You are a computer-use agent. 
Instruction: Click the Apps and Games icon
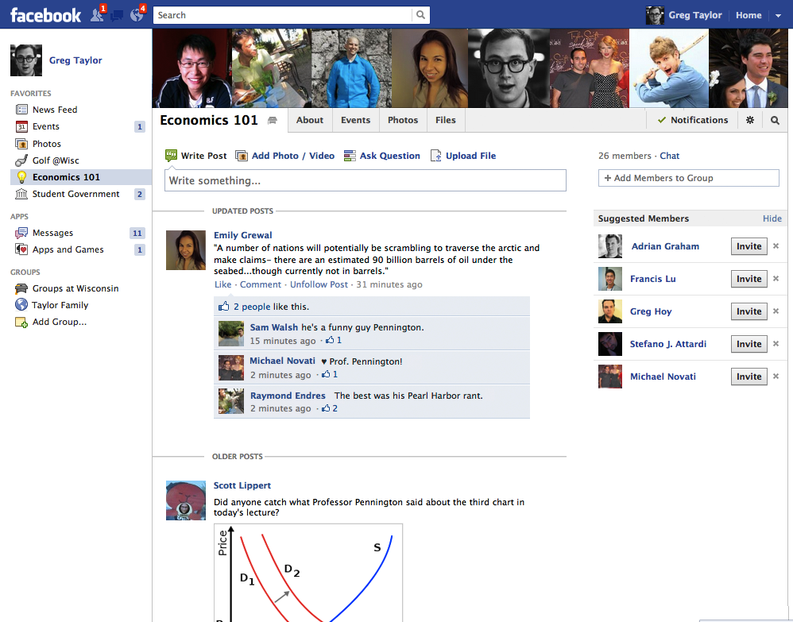21,249
